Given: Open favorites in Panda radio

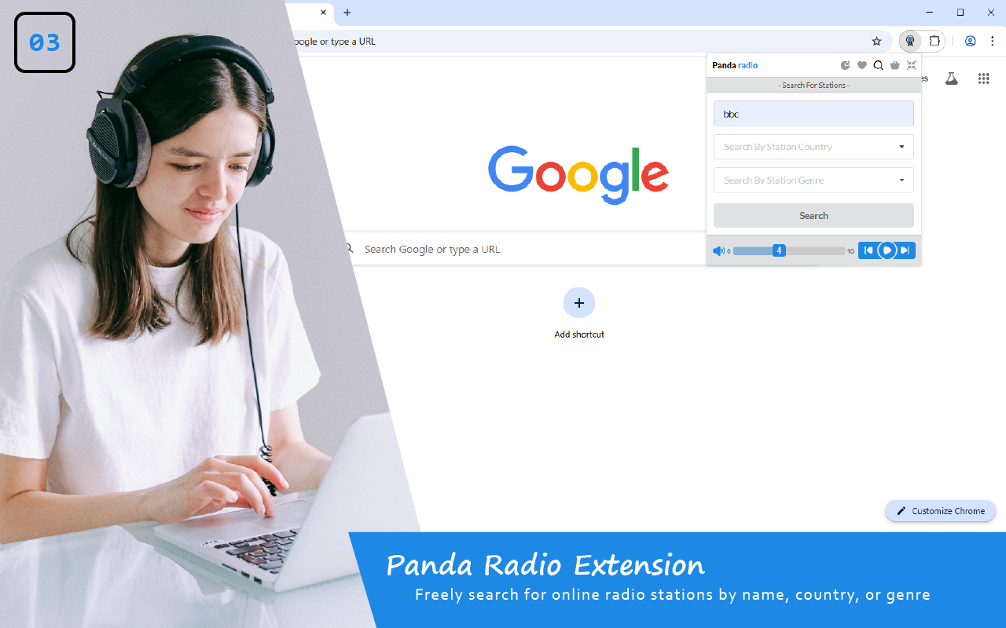Looking at the screenshot, I should (x=861, y=65).
